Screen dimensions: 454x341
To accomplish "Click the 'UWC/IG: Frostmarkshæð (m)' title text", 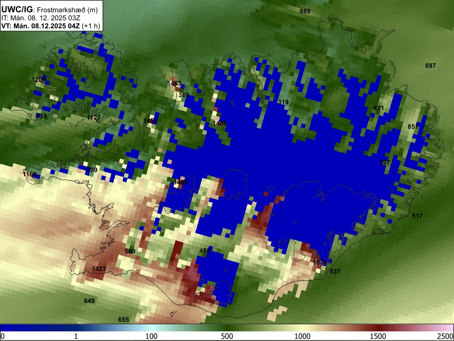I will (49, 10).
